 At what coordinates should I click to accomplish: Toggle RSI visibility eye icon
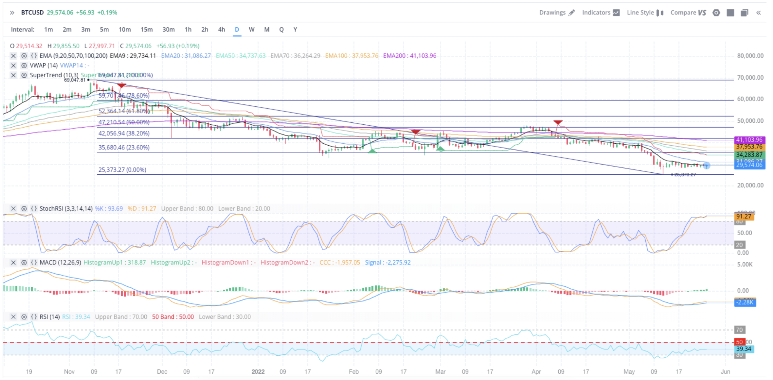point(24,317)
